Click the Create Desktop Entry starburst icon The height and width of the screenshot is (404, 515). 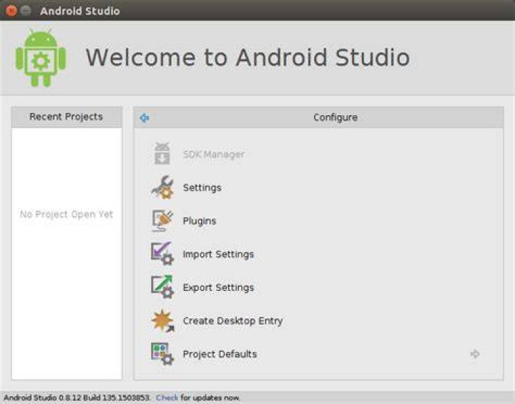point(162,320)
